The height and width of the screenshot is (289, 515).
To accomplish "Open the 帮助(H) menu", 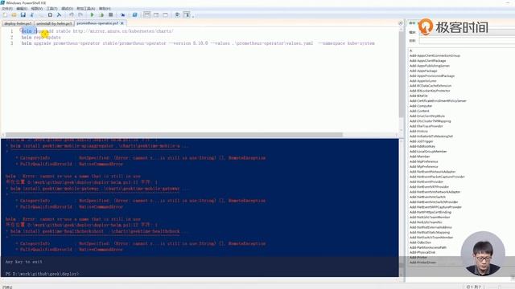I will point(105,9).
